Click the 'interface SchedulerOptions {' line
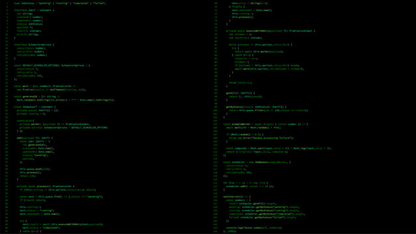 click(34, 44)
